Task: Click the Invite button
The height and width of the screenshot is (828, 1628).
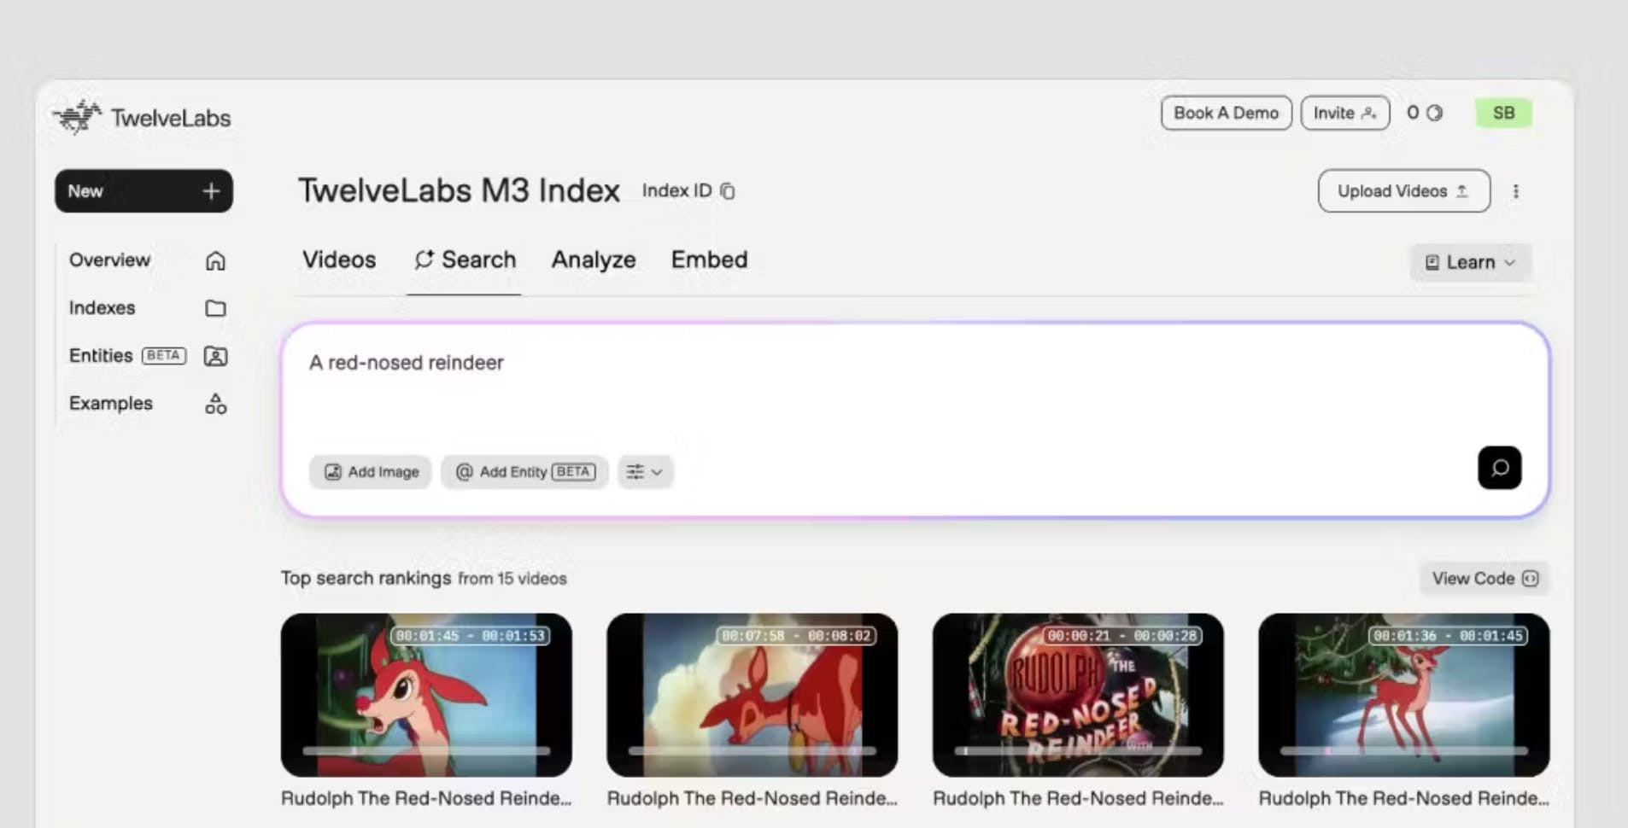Action: pyautogui.click(x=1345, y=113)
